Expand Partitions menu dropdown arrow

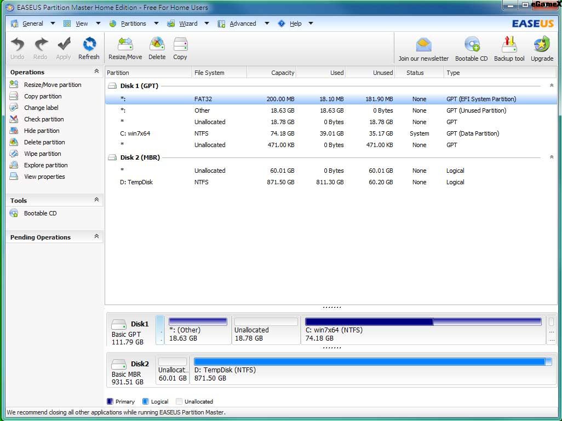pos(156,24)
